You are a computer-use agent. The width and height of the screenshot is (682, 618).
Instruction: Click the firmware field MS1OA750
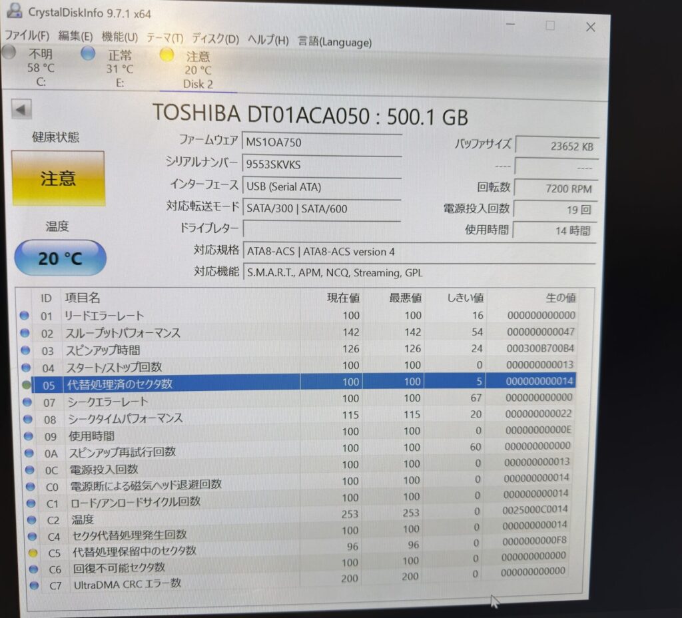(322, 143)
